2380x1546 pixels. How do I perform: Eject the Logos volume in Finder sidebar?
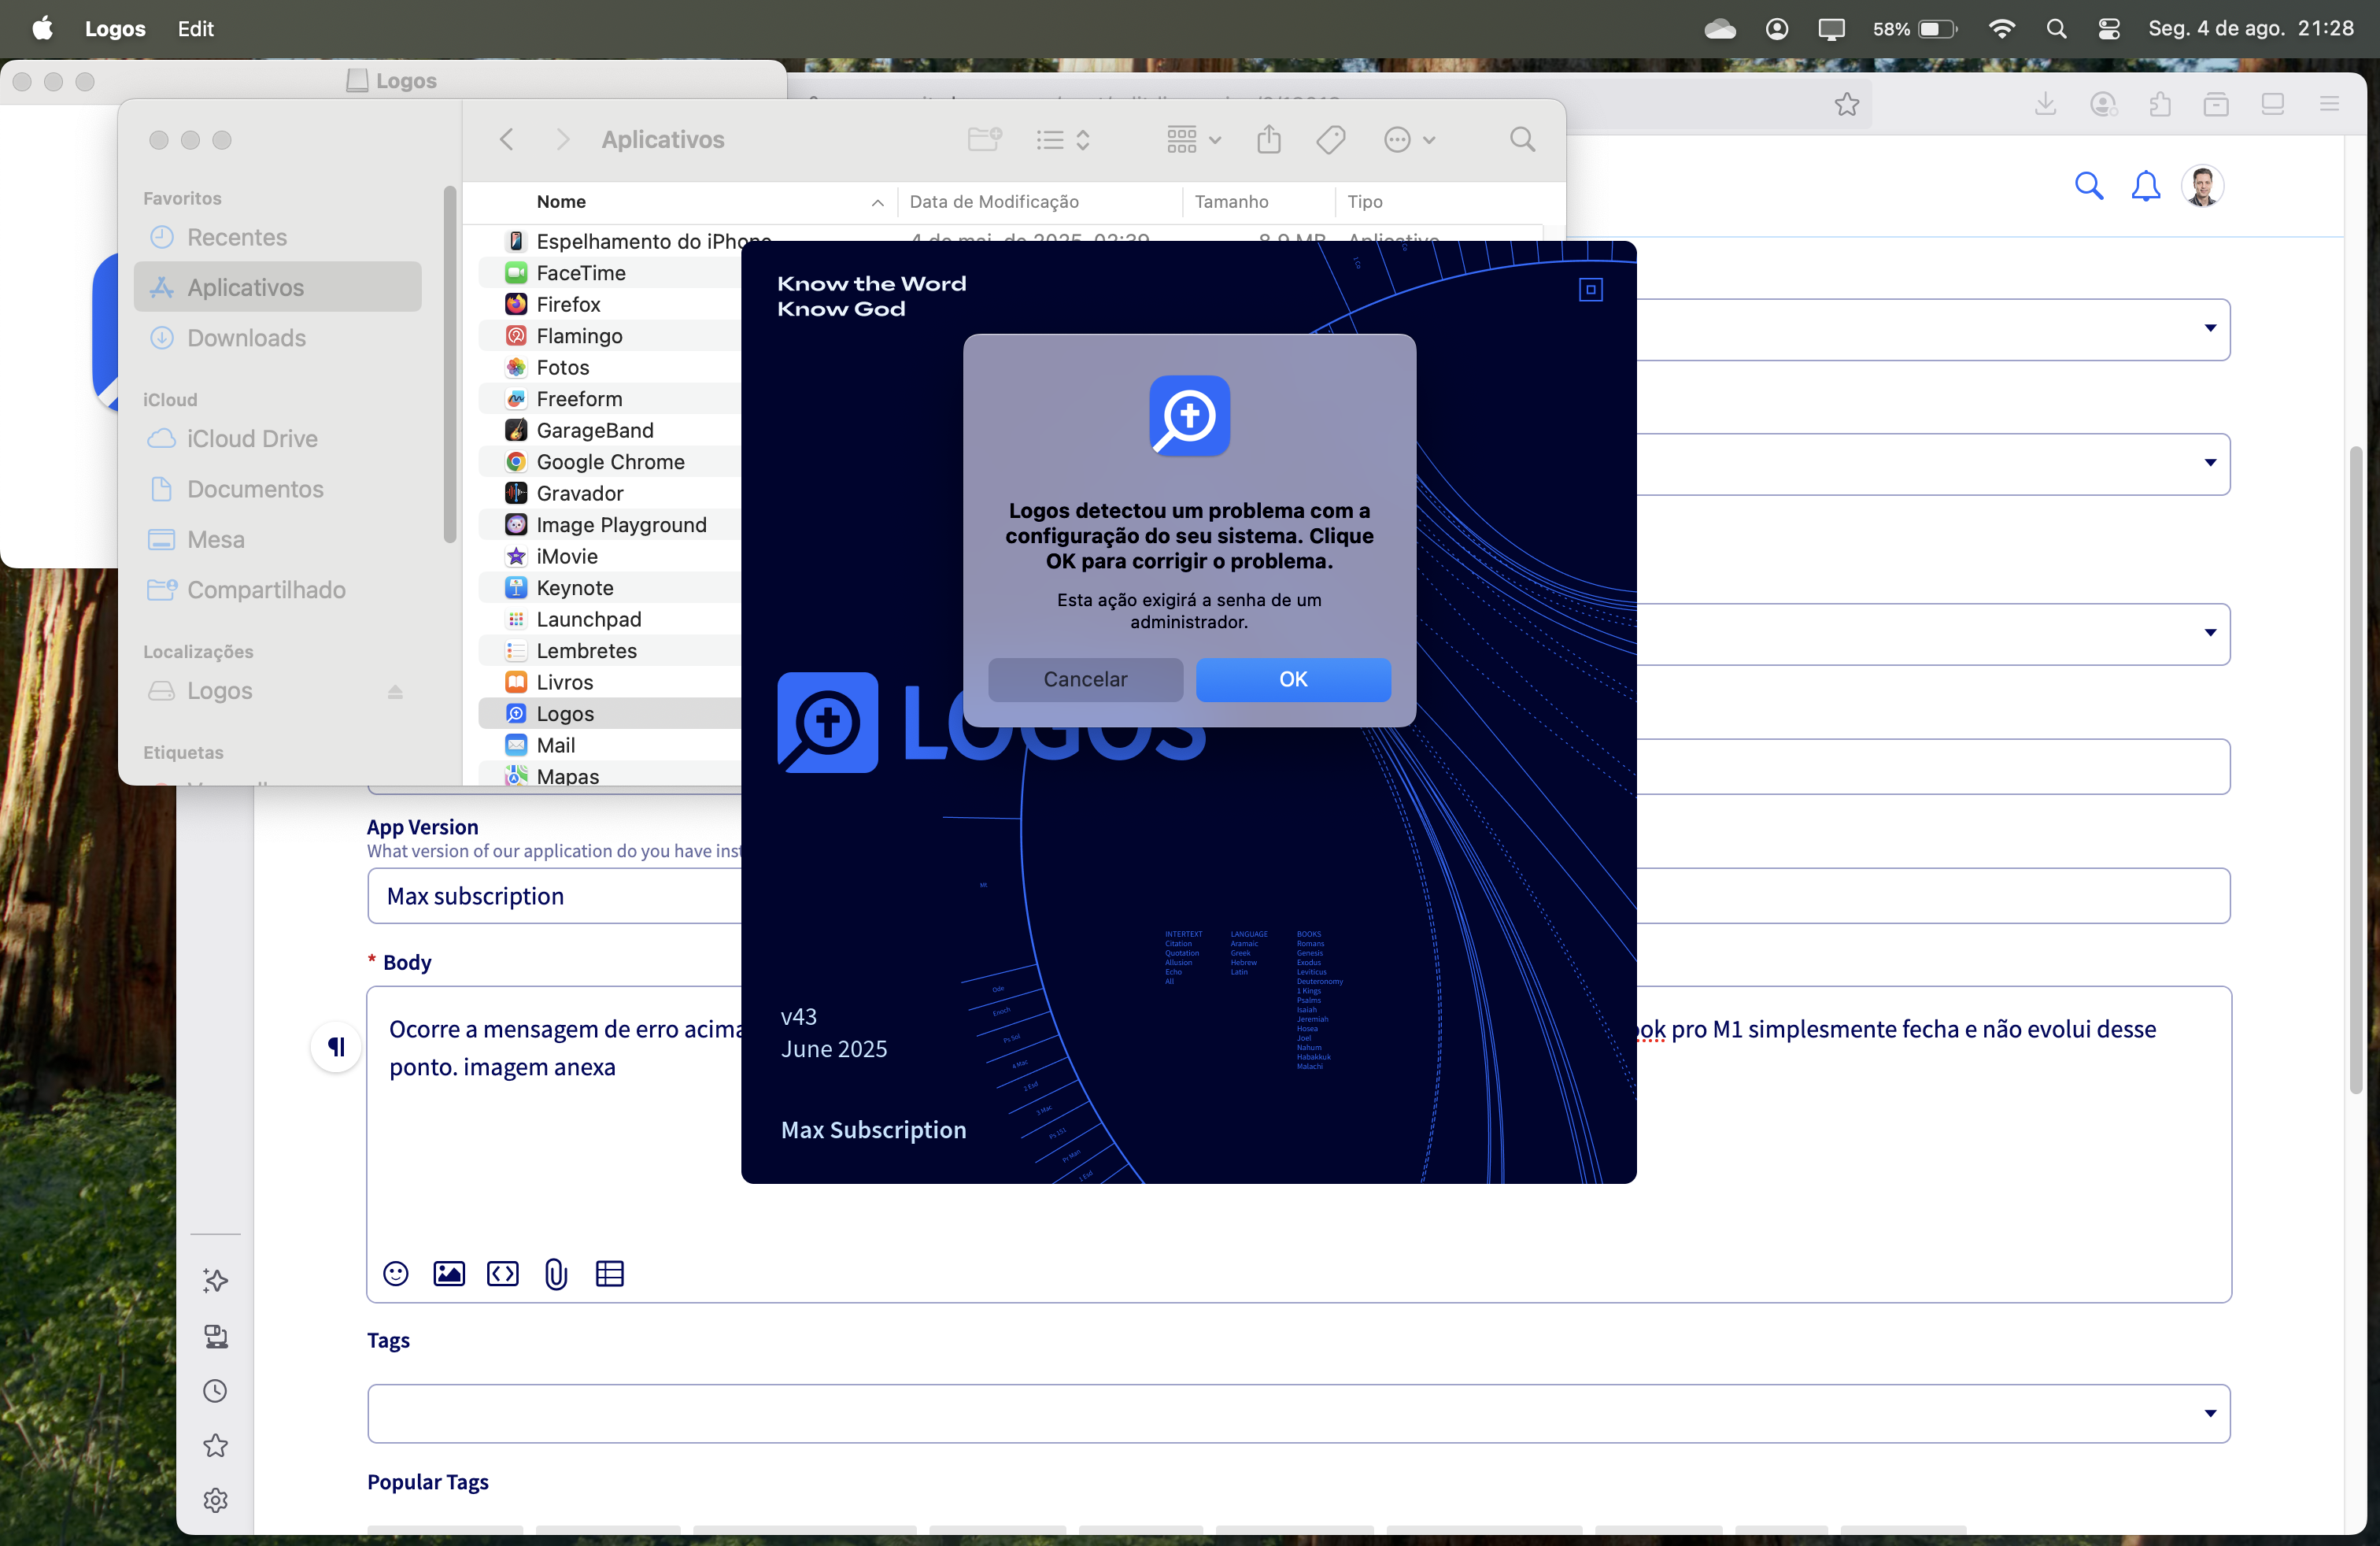[395, 691]
